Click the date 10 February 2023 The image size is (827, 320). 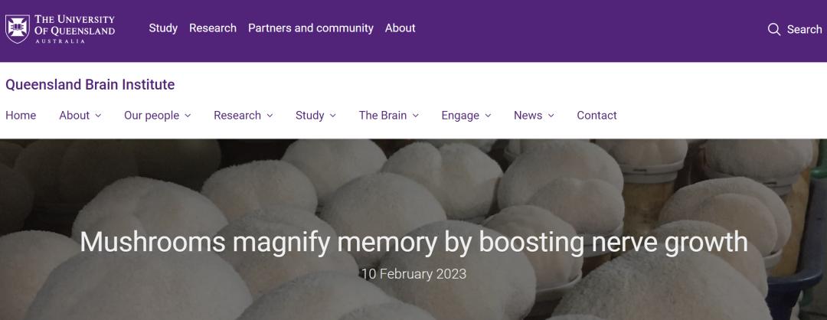click(413, 274)
